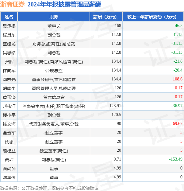Click the change value -20.4
Screen dimensions: 184x191
pyautogui.click(x=178, y=70)
